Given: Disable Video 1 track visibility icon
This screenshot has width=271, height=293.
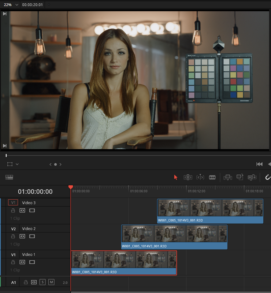Looking at the screenshot, I should (32, 262).
